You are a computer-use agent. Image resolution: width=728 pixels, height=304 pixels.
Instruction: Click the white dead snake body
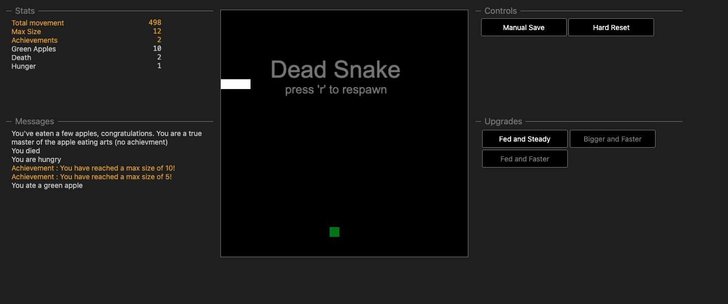236,84
